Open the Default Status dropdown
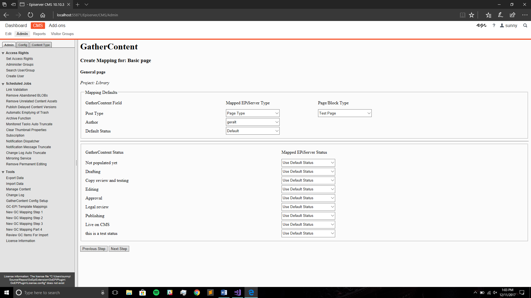 (253, 131)
